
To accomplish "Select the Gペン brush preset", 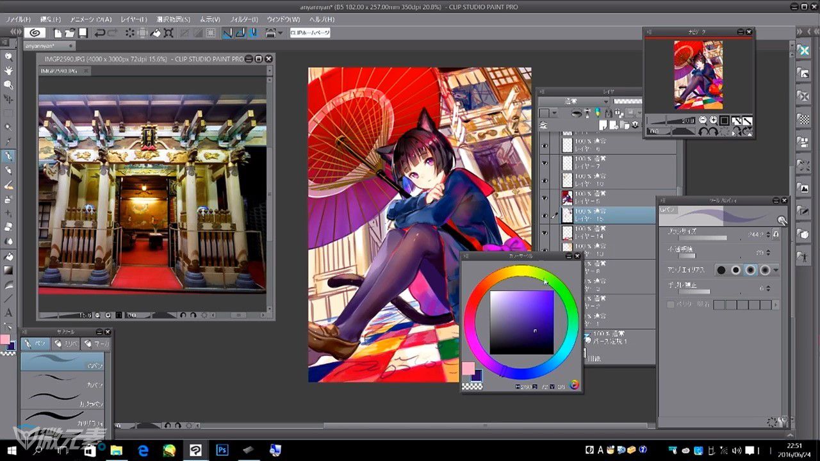I will coord(63,361).
